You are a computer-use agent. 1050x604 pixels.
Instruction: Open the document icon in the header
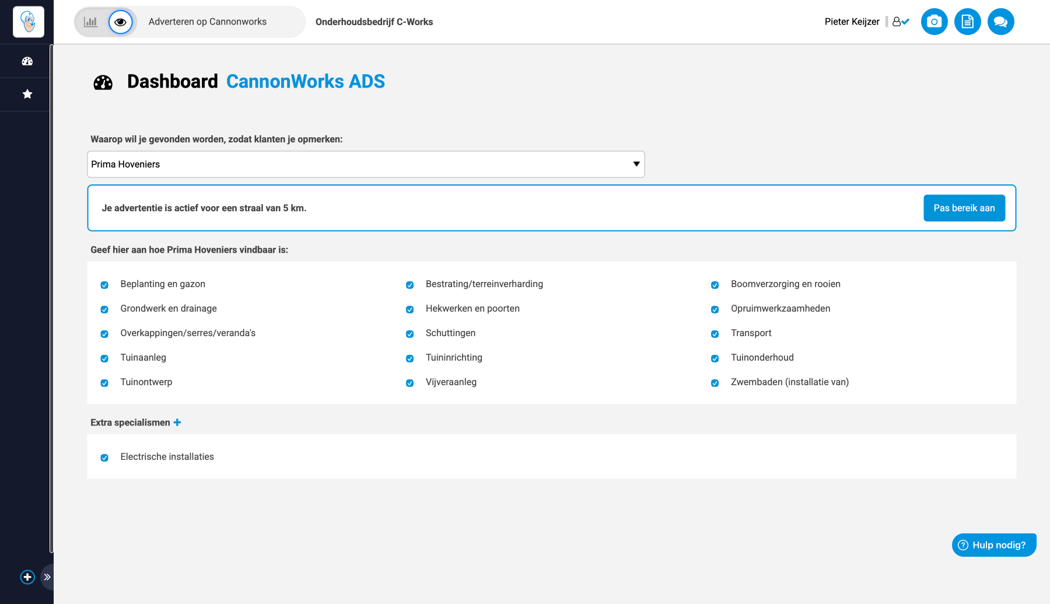[967, 22]
